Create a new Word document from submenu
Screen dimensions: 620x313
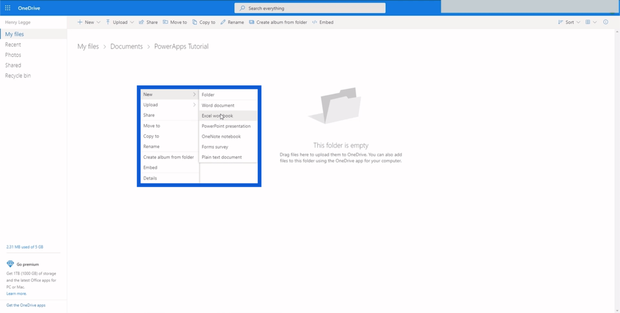228,105
